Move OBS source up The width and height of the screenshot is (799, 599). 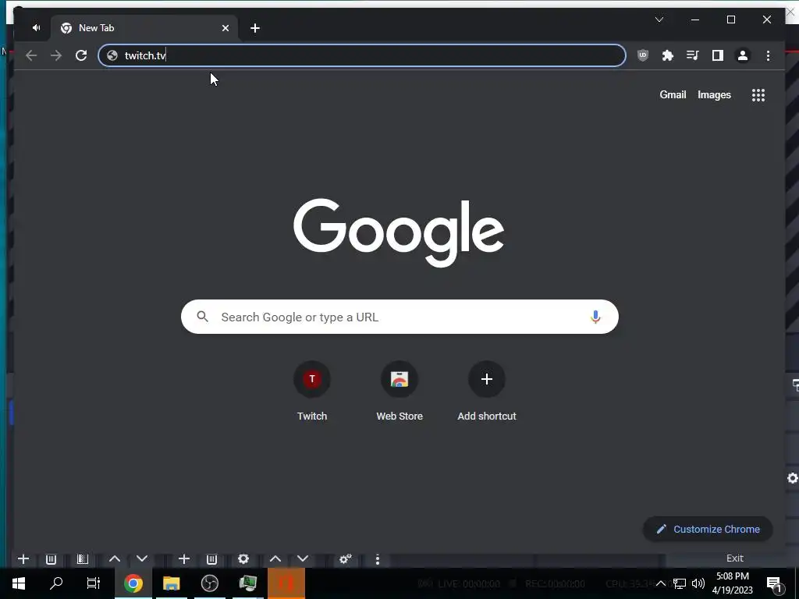[275, 559]
